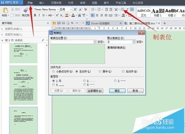Screen dimensions: 185x134
Task: Switch to the 开始 ribbon tab
Action: click(x=30, y=3)
